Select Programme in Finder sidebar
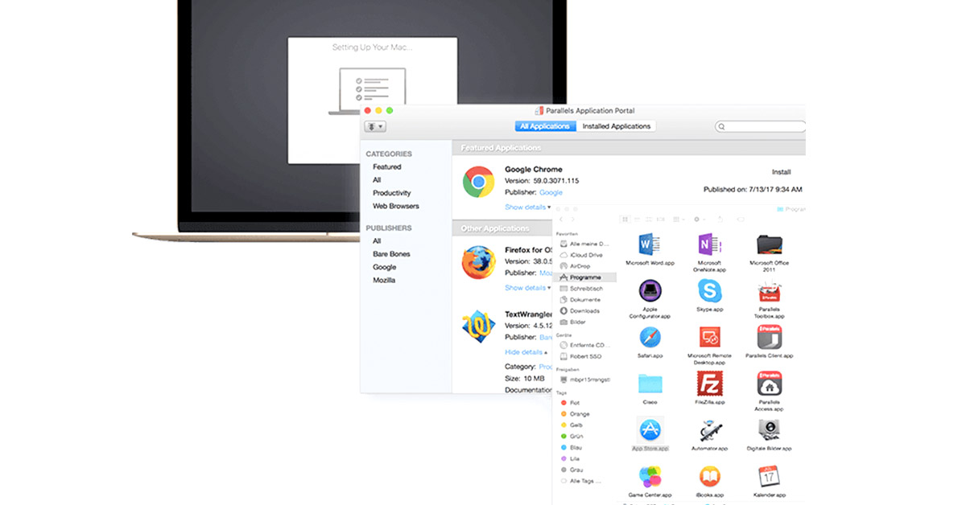Screen dimensions: 966x505 tap(586, 277)
